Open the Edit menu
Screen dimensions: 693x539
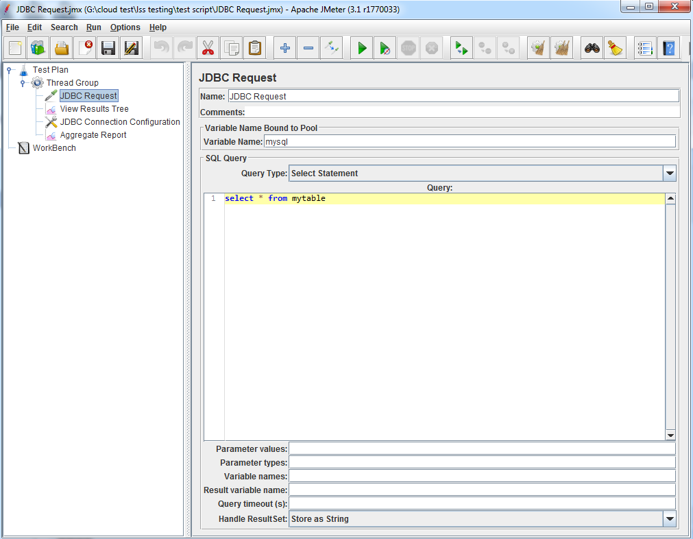coord(34,27)
